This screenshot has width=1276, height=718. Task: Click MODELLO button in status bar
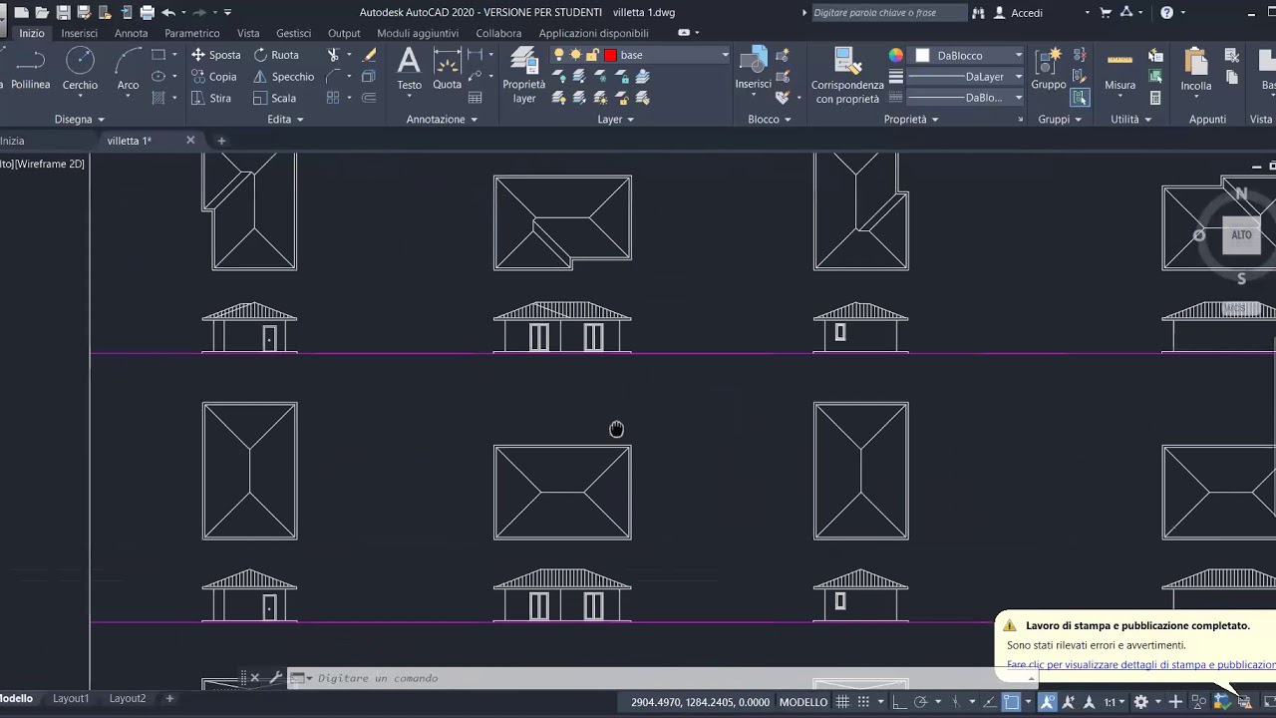click(x=803, y=702)
